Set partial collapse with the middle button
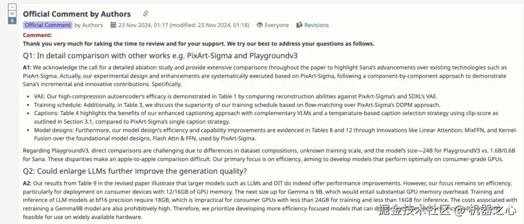The width and height of the screenshot is (524, 224). 12,14
